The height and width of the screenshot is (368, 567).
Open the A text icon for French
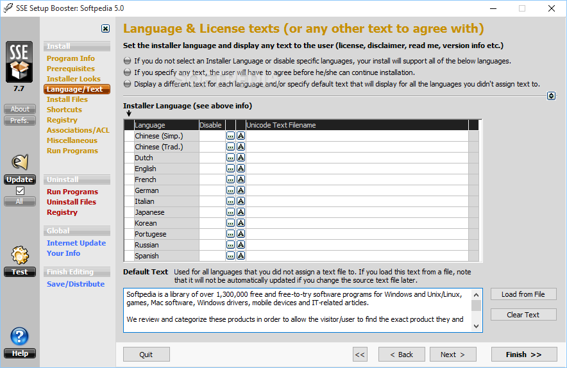241,180
